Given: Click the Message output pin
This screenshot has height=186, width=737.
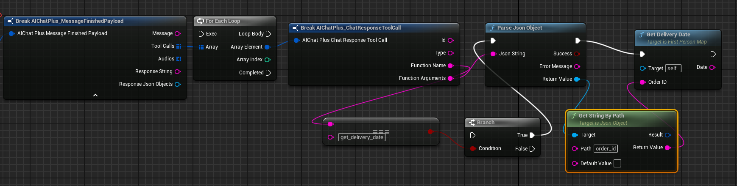Looking at the screenshot, I should (178, 33).
